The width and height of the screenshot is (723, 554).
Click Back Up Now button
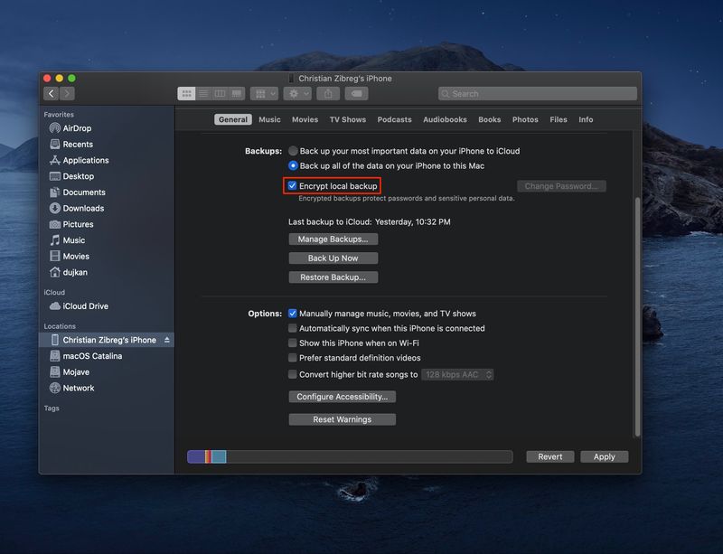pyautogui.click(x=333, y=258)
